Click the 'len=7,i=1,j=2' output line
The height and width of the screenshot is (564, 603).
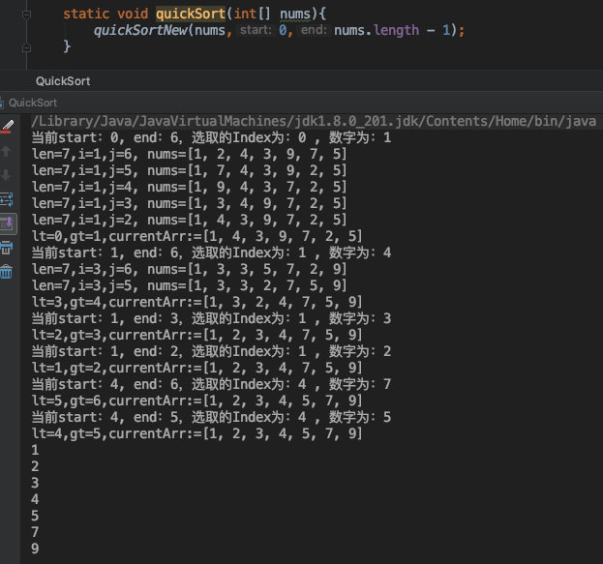(189, 220)
